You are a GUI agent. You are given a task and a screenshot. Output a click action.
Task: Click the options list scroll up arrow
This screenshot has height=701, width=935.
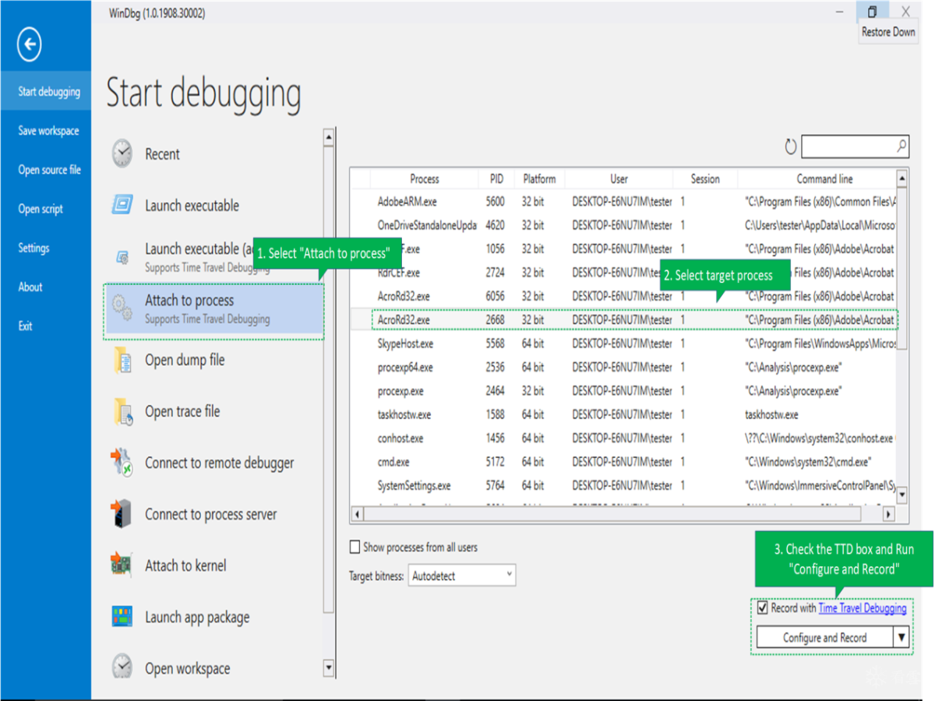pos(328,138)
